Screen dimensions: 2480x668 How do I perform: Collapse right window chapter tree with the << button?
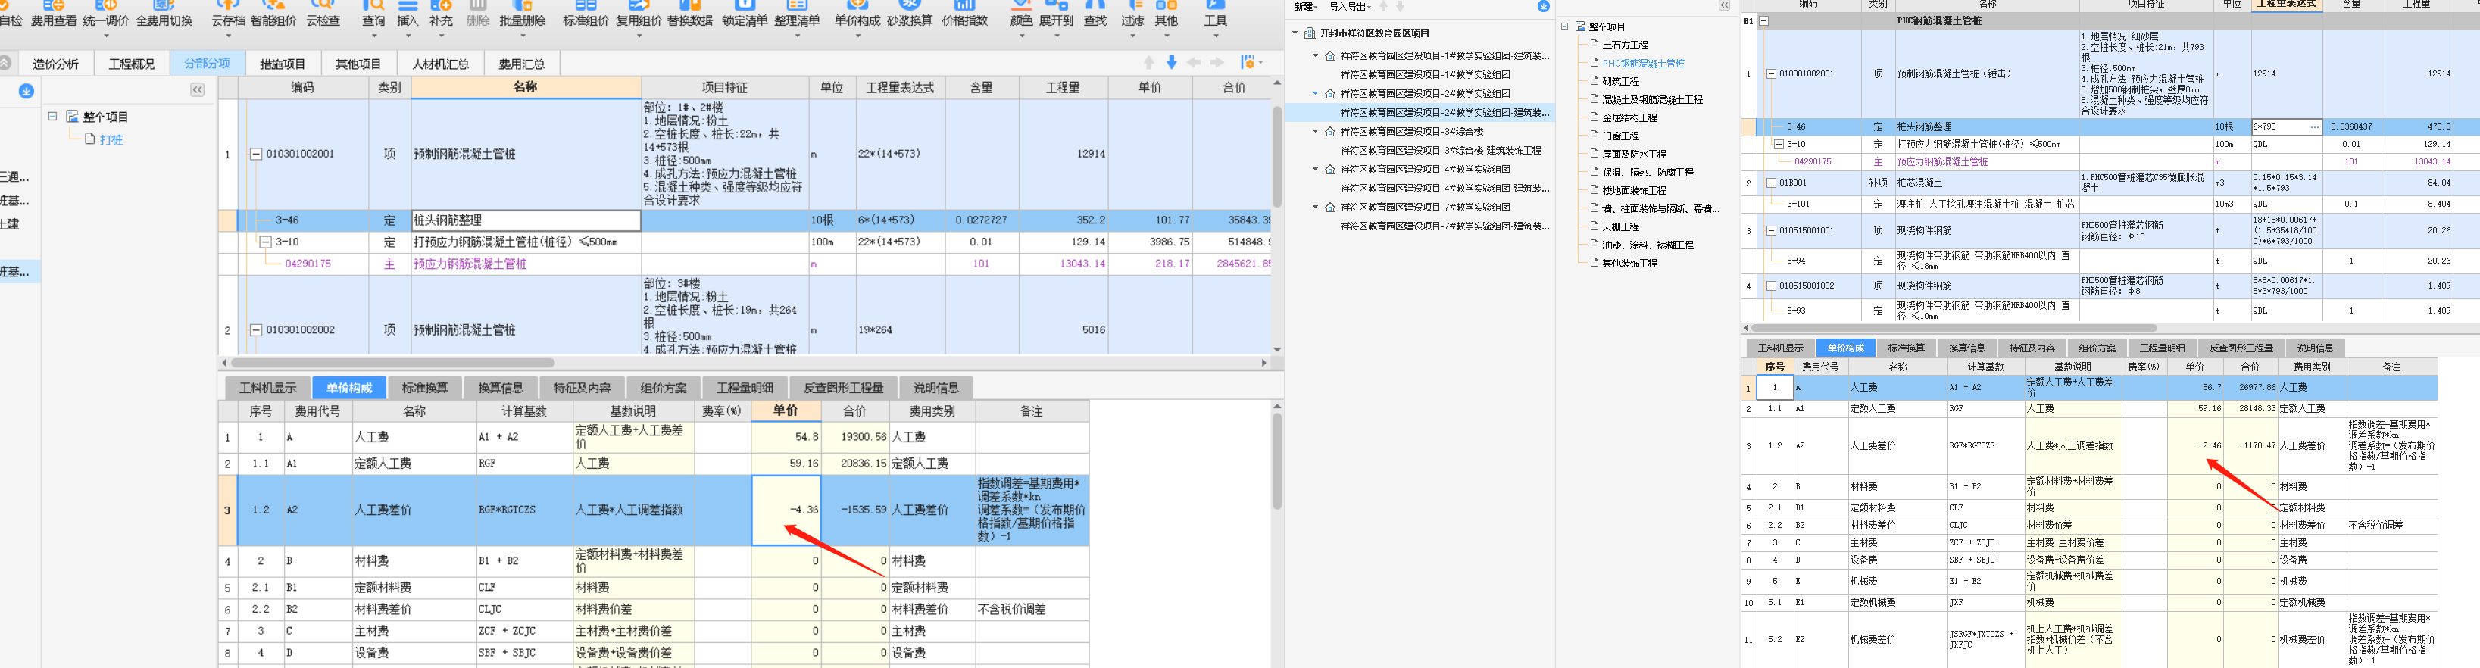1724,6
